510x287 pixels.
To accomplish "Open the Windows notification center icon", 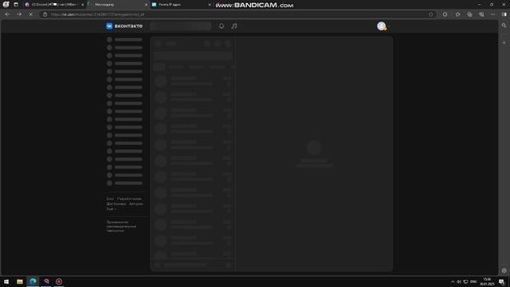I will (501, 281).
